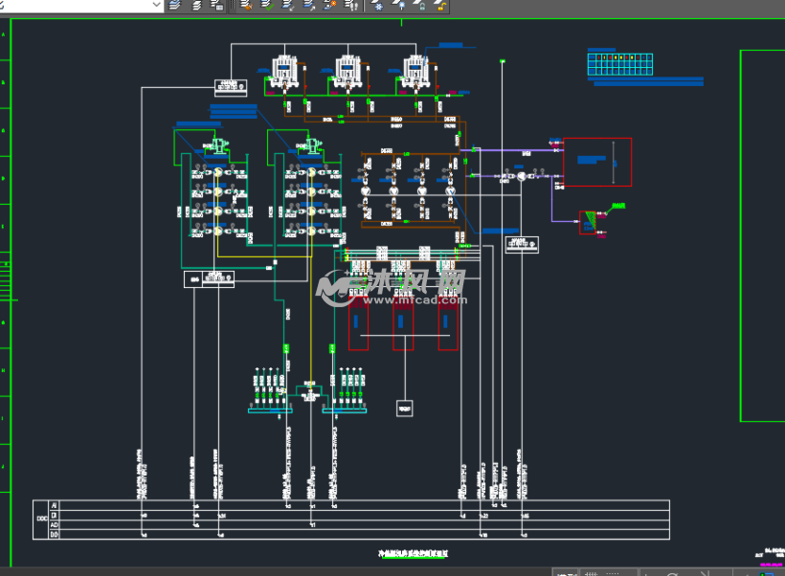
Task: Click the layer icon with green checkmark
Action: [x=267, y=5]
